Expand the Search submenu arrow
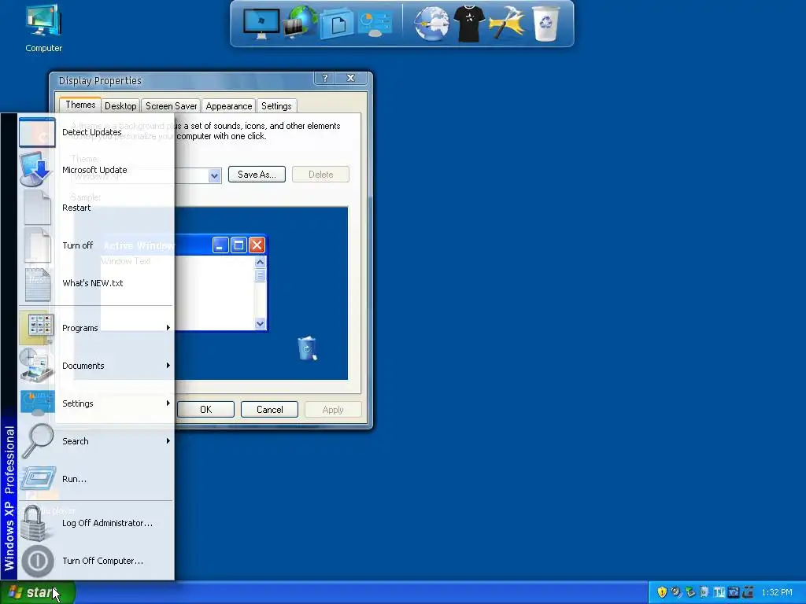The width and height of the screenshot is (806, 604). pyautogui.click(x=168, y=440)
